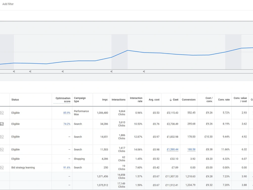Screen dimensions: 253x190
Task: Click the £7.89 cost cell
Action: (175, 167)
